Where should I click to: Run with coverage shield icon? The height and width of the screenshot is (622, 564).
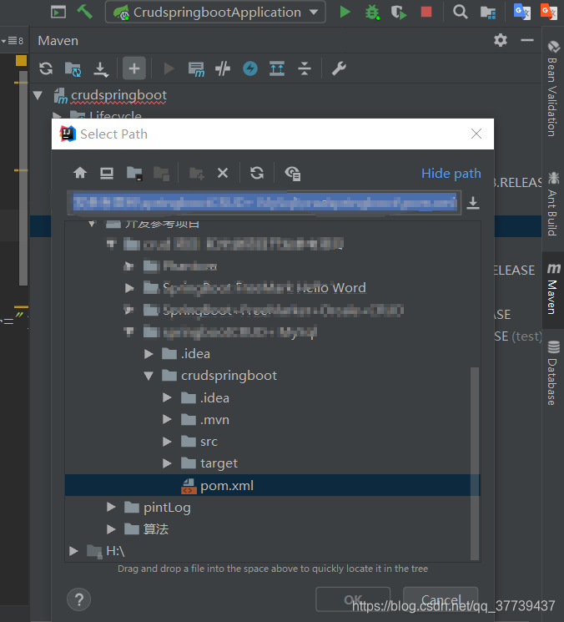point(399,12)
